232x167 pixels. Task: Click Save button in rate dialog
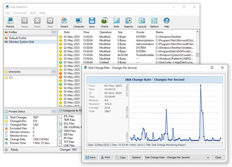[x=91, y=158]
